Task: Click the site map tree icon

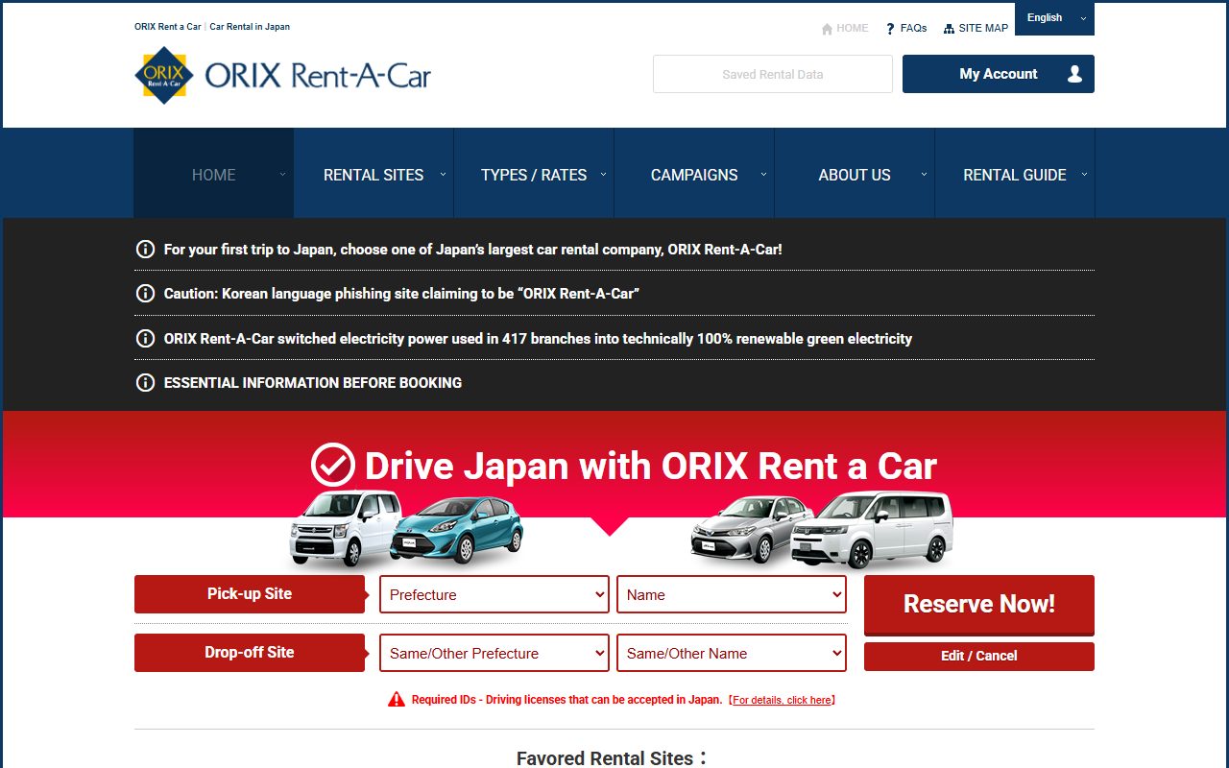Action: (x=949, y=29)
